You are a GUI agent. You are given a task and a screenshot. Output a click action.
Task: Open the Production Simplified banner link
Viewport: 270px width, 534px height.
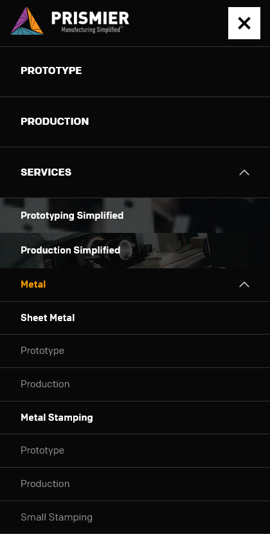click(71, 250)
